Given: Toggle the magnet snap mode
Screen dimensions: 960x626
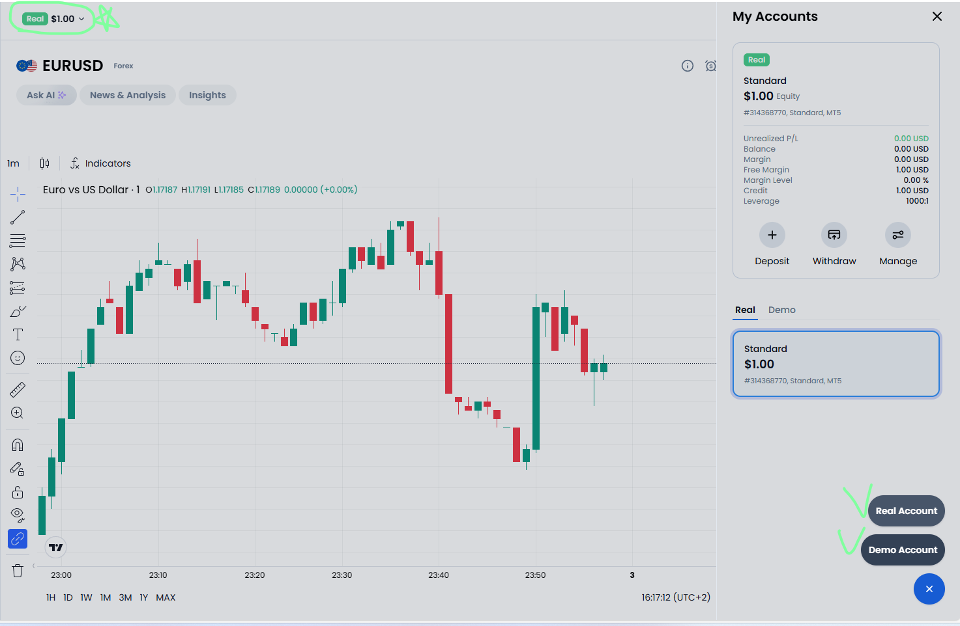Looking at the screenshot, I should [18, 445].
